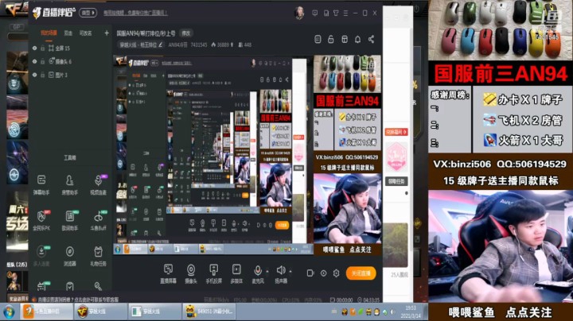Open the 歌词助手 lyrics assistant tool
Viewport: 573px width, 321px height.
pyautogui.click(x=69, y=220)
